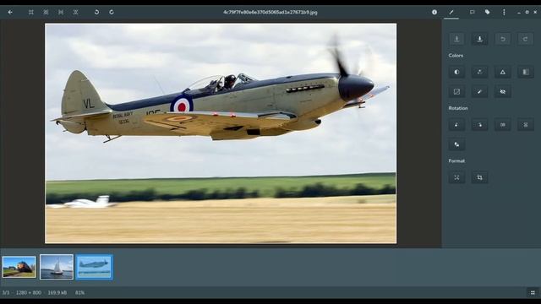
Task: Apply the grayscale tool under Colors
Action: pos(526,72)
